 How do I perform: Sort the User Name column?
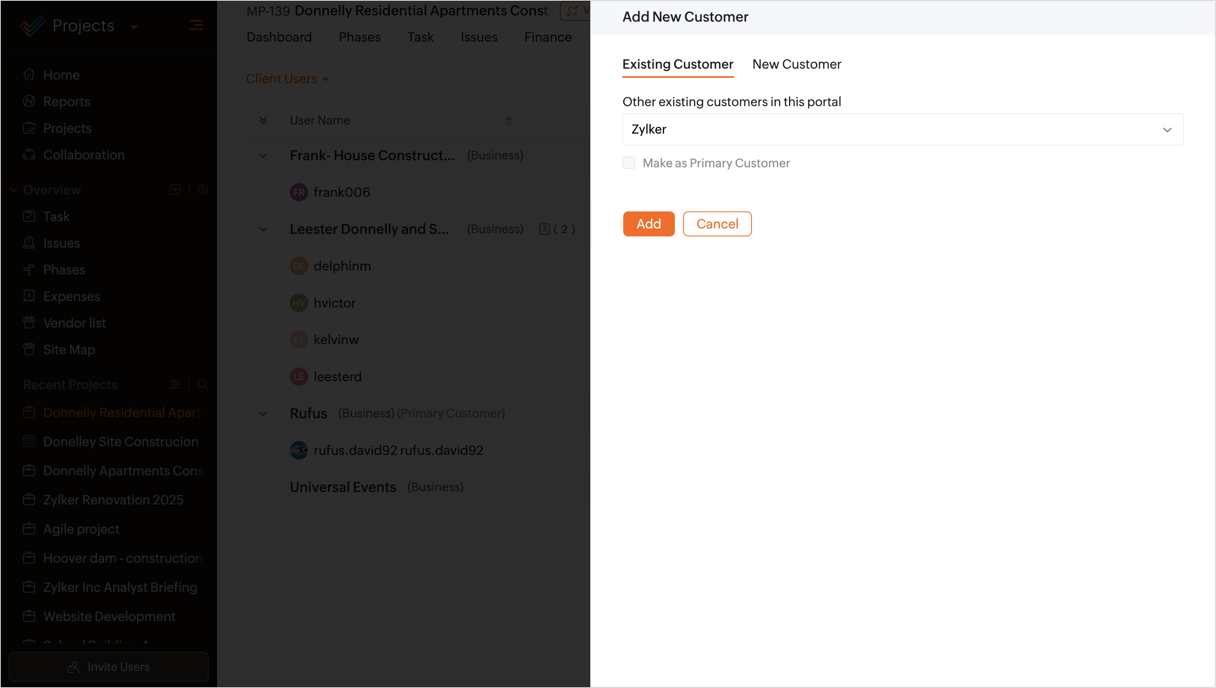pos(509,121)
